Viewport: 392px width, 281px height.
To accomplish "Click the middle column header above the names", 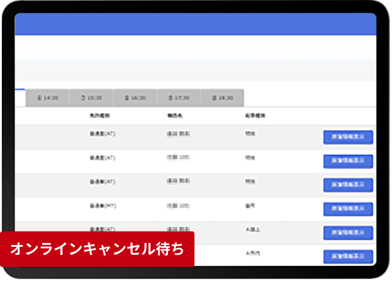I will coord(176,115).
